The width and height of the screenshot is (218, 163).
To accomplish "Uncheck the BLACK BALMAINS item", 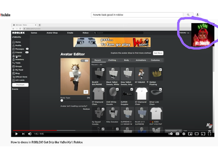I will click(x=103, y=70).
